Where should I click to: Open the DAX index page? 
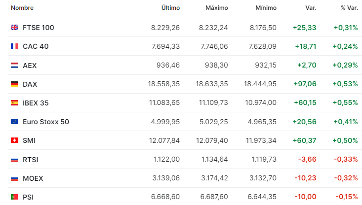point(30,84)
